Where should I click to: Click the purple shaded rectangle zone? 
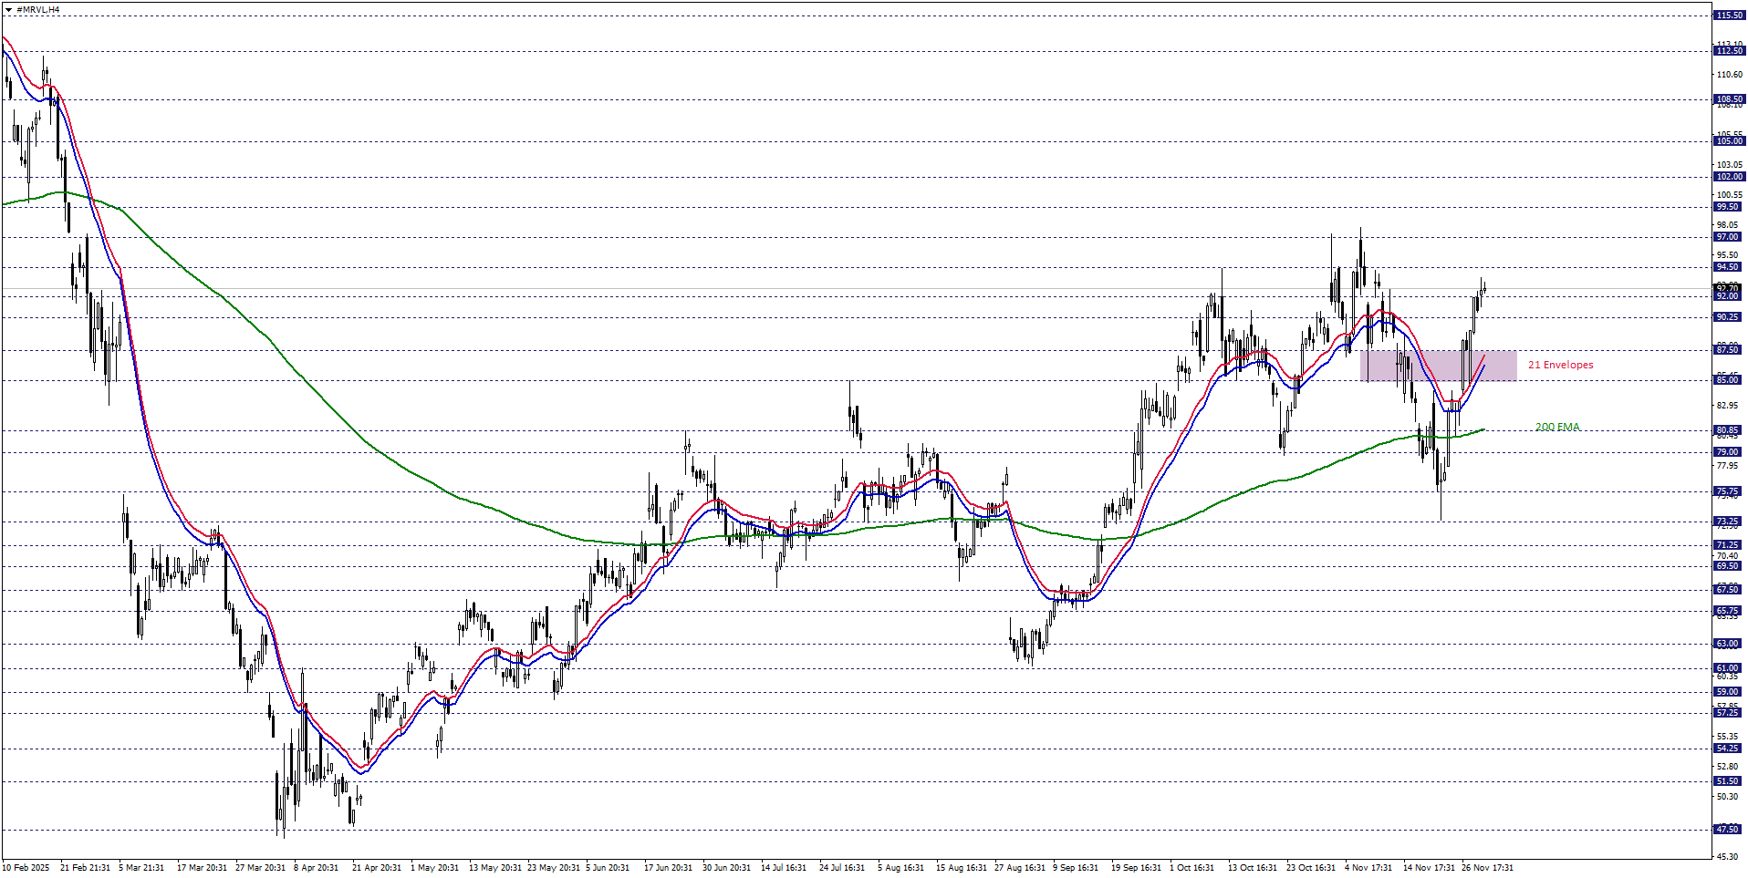click(1438, 365)
